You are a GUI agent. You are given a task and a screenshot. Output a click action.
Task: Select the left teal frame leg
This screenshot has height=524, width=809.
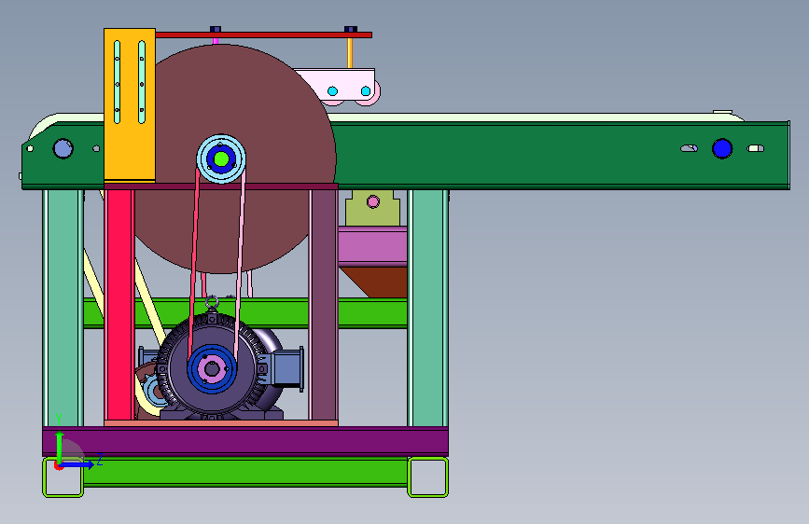point(63,308)
